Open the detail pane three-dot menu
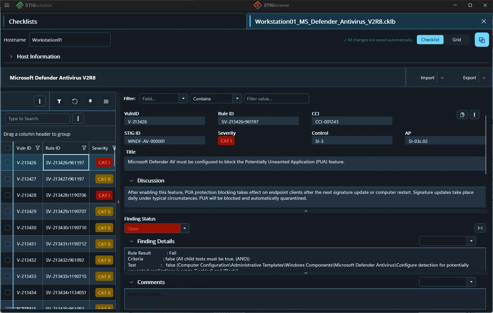The image size is (493, 313). click(x=474, y=115)
